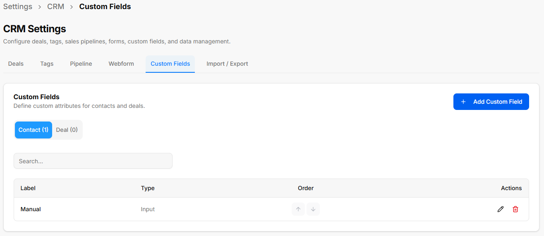Click the Add Custom Field button
Viewport: 544px width, 236px height.
[491, 102]
